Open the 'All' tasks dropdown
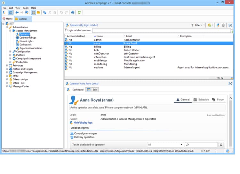The height and width of the screenshot is (174, 240). pos(165,145)
